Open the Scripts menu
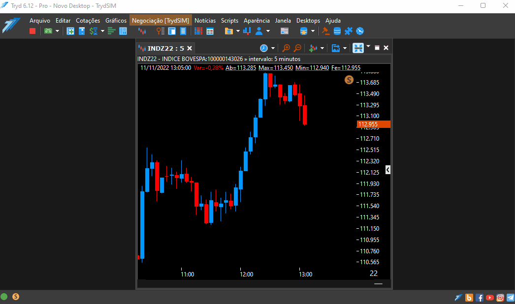This screenshot has height=304, width=515. click(229, 20)
